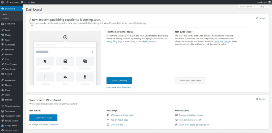Click the Users sidebar icon
Screen dimensions: 272x133
tap(2, 90)
